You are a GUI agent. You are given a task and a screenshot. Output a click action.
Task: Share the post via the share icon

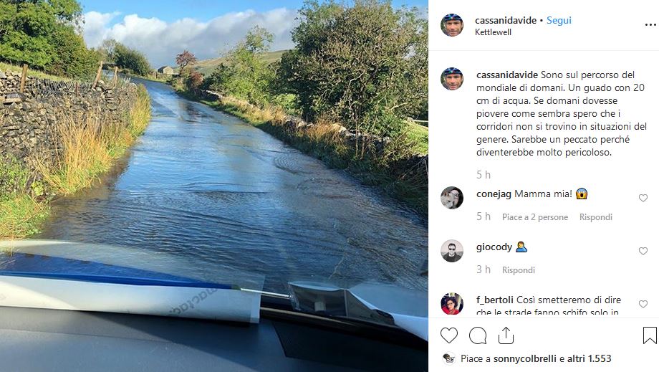coord(506,335)
